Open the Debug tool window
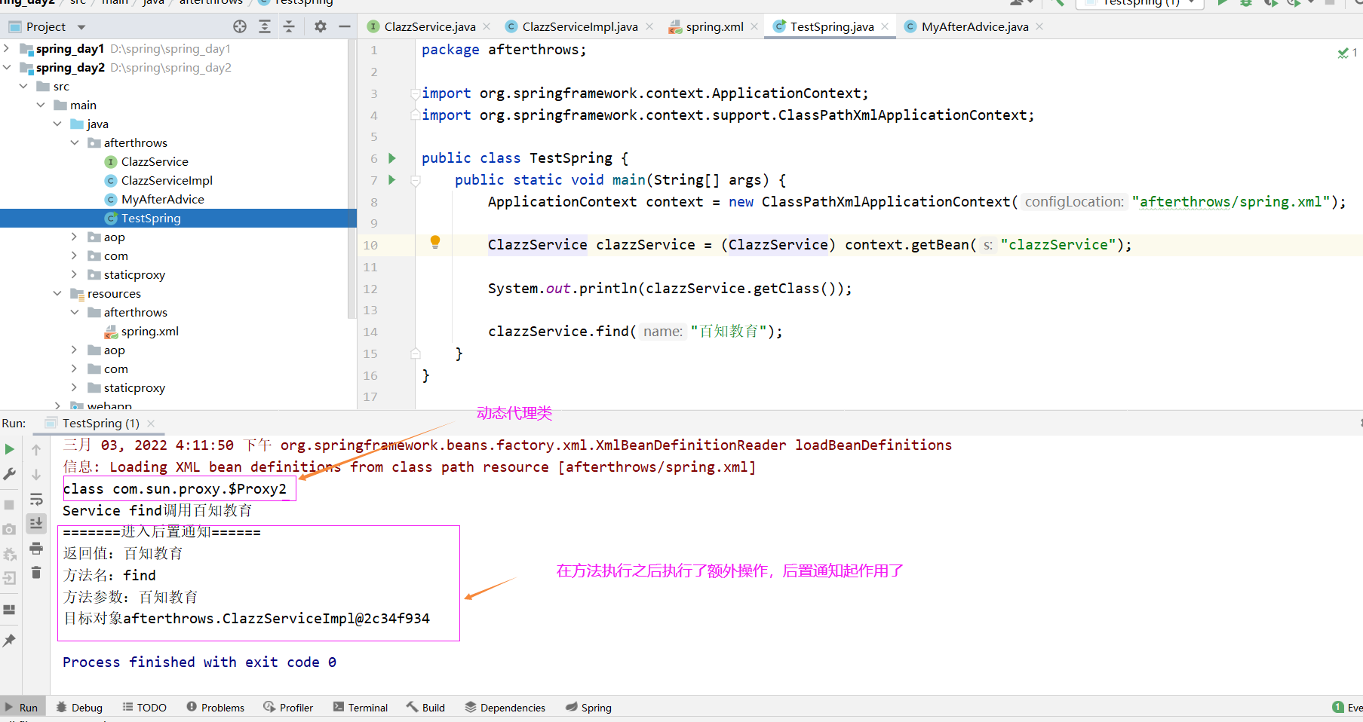 79,708
